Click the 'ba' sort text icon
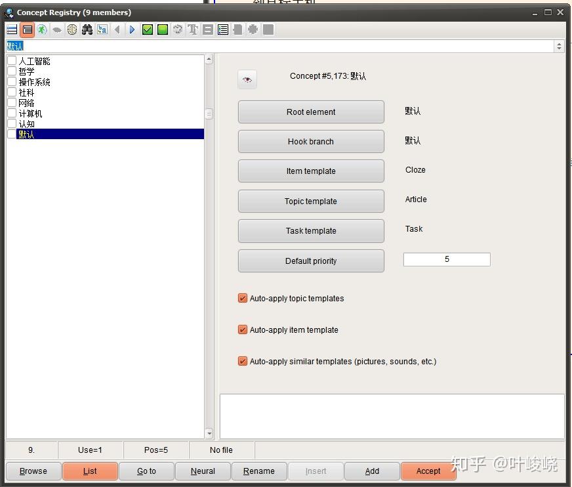The width and height of the screenshot is (572, 487). click(x=102, y=30)
